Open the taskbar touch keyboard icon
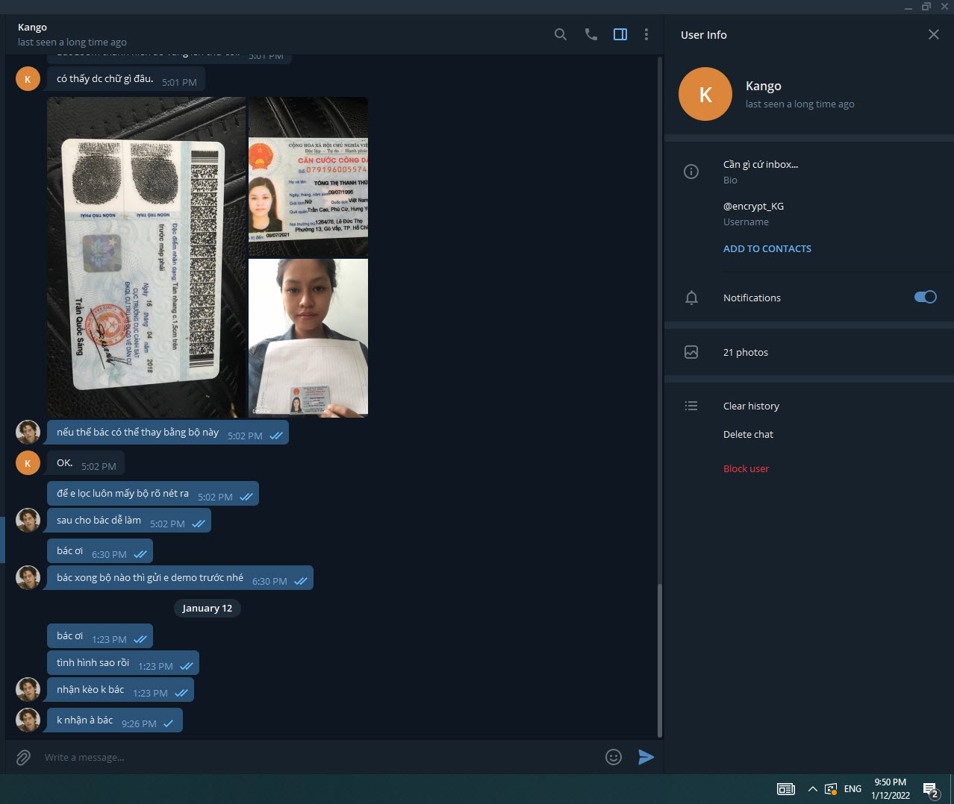This screenshot has height=804, width=954. coord(786,789)
